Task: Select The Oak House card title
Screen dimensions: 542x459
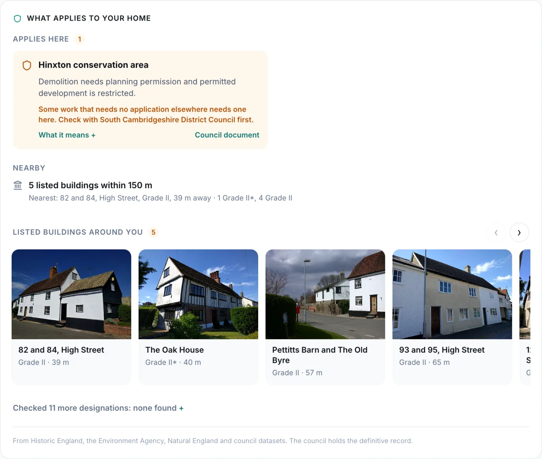Action: pyautogui.click(x=175, y=350)
